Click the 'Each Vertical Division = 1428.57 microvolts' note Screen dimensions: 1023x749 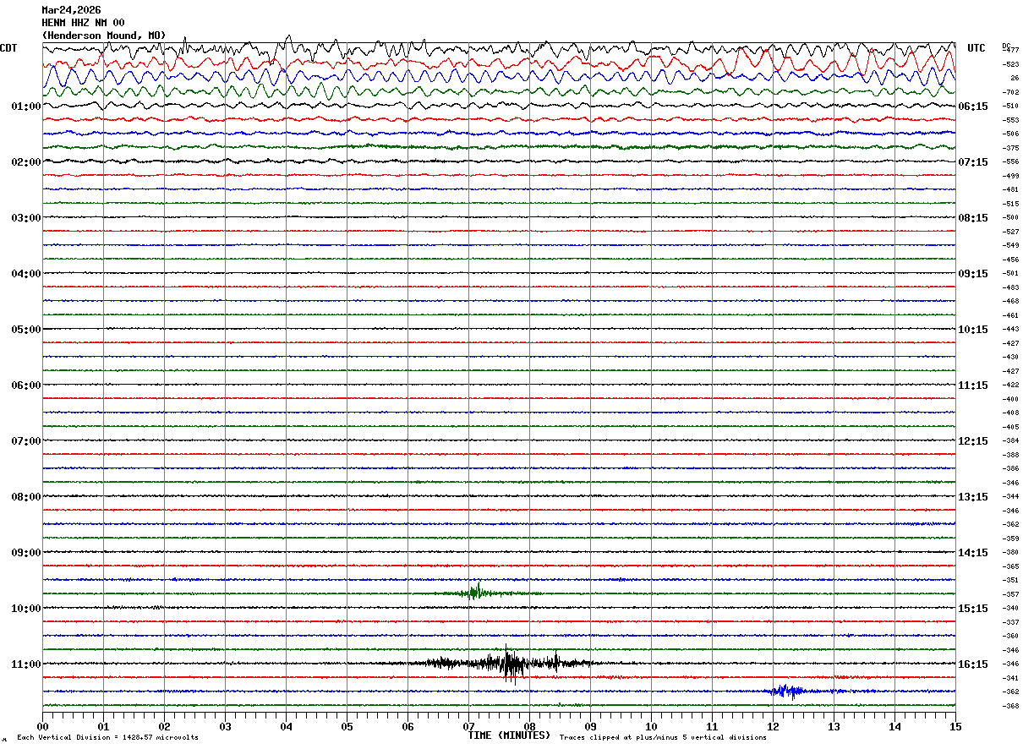(107, 738)
